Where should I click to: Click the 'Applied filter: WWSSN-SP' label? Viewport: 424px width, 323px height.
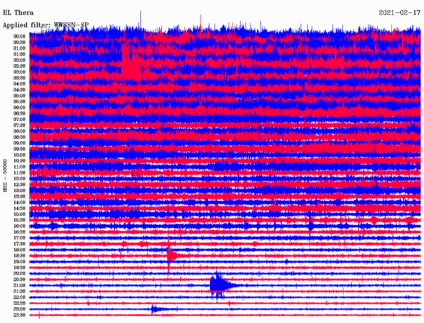coord(46,25)
